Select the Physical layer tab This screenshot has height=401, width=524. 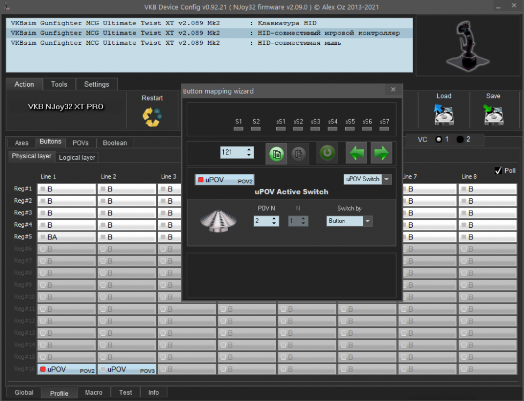pyautogui.click(x=32, y=156)
